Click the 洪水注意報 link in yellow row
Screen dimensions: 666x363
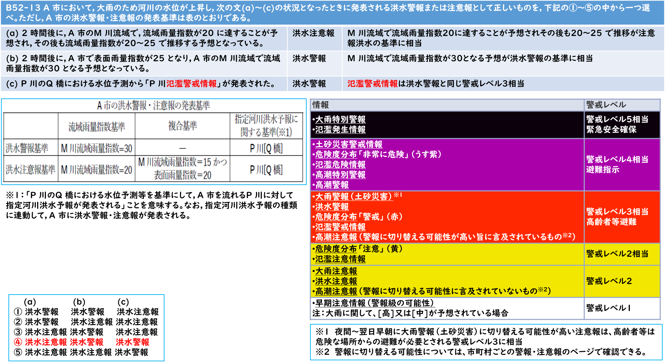(x=336, y=281)
